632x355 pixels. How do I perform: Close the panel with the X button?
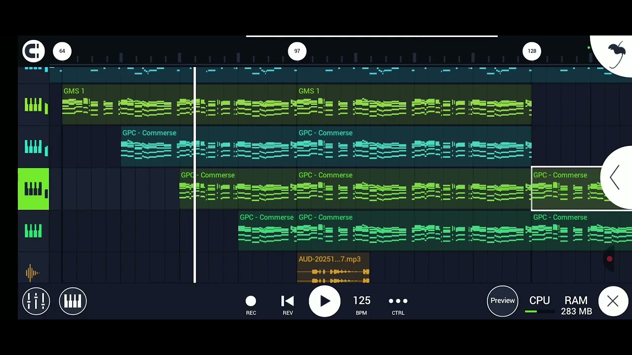point(613,301)
